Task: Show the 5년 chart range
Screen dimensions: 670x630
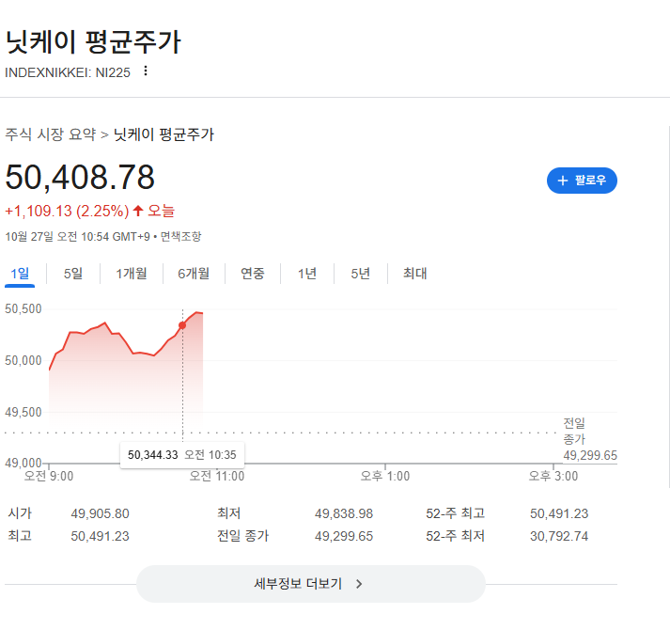Action: pos(361,274)
